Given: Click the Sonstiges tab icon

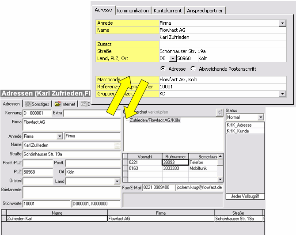Looking at the screenshot, I should pos(28,104).
